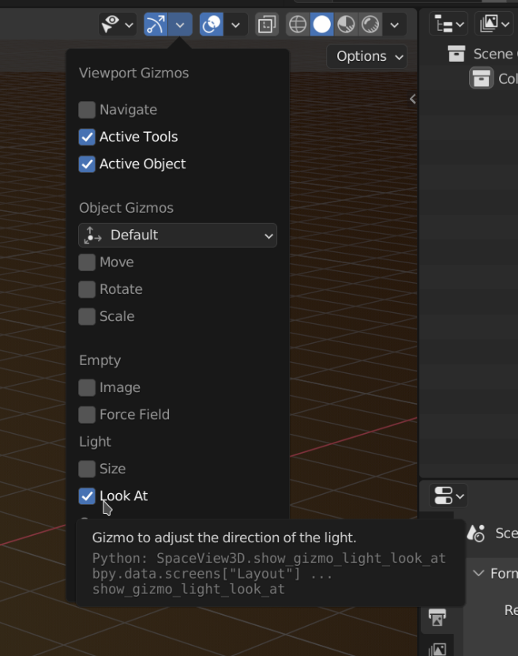518x656 pixels.
Task: Select the Scene Collection item
Action: [x=491, y=54]
